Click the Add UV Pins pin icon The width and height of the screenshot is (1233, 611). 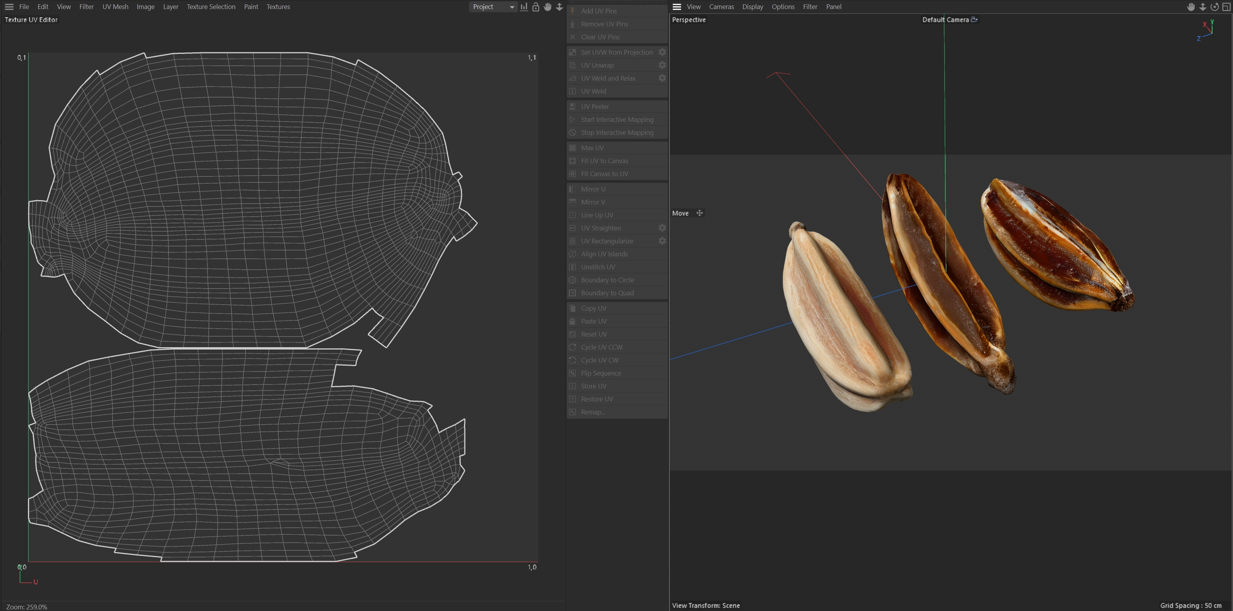573,11
